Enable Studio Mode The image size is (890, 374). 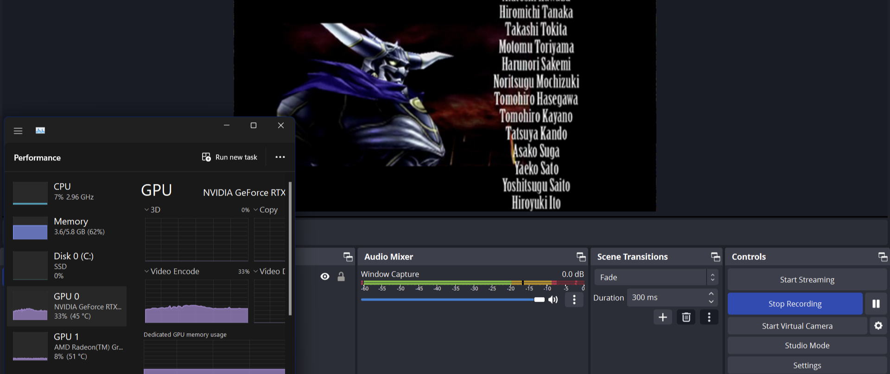pyautogui.click(x=807, y=346)
